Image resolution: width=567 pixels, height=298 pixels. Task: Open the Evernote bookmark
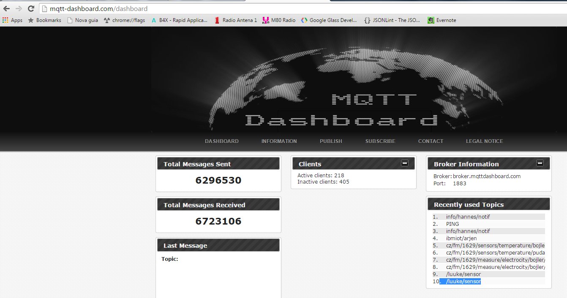[442, 20]
